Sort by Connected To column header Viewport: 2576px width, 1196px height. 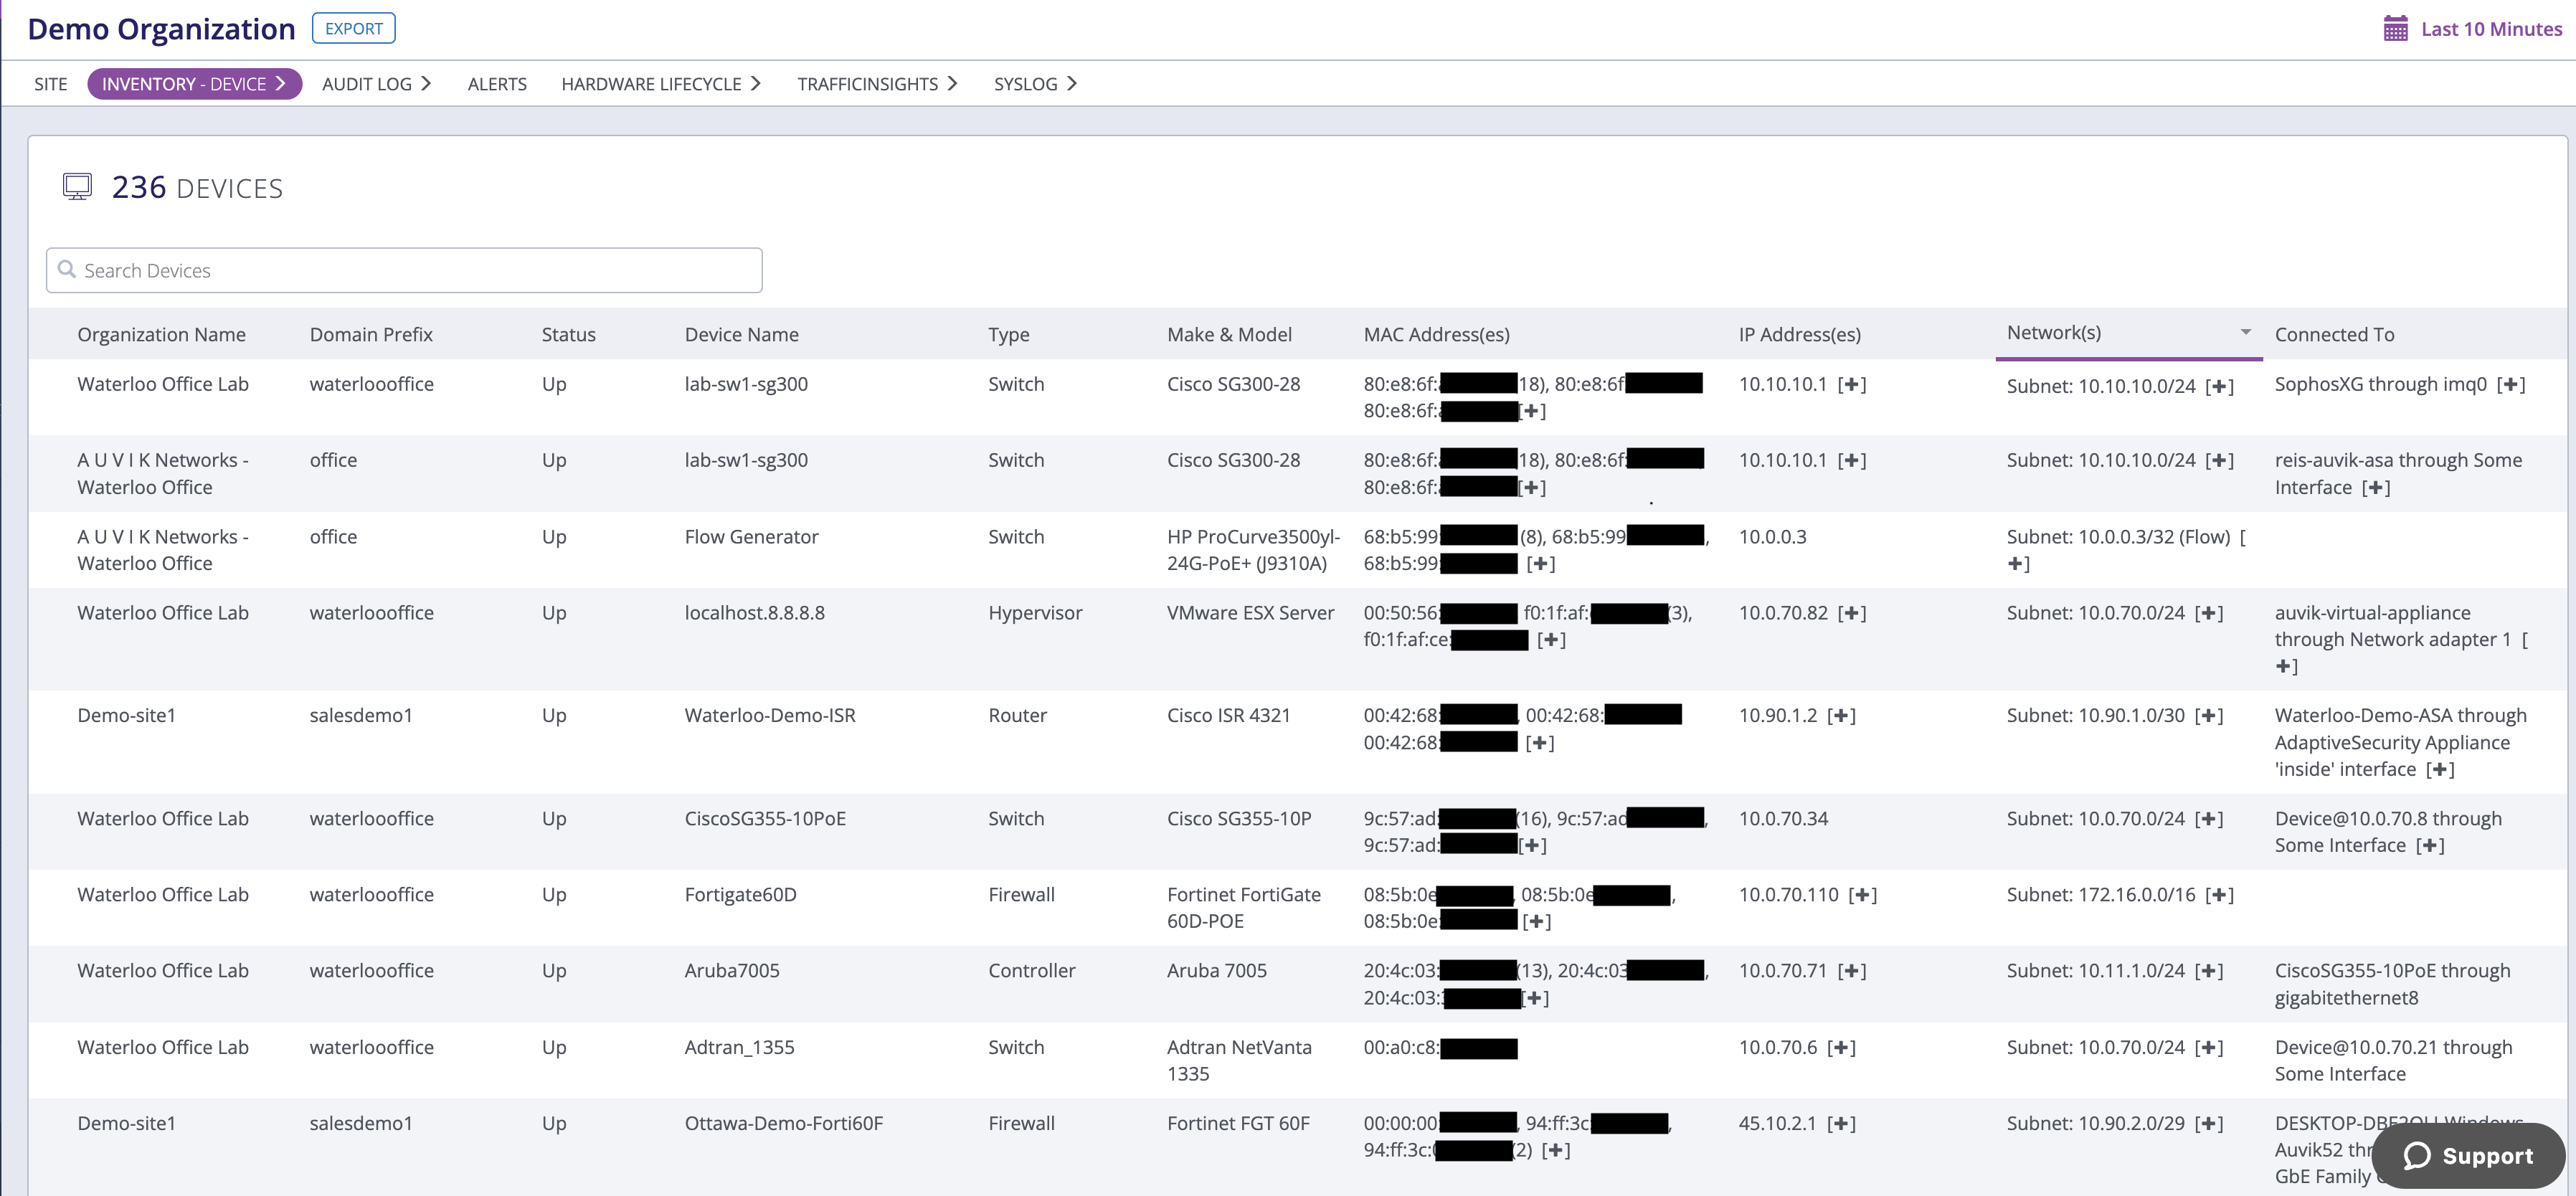[x=2334, y=334]
